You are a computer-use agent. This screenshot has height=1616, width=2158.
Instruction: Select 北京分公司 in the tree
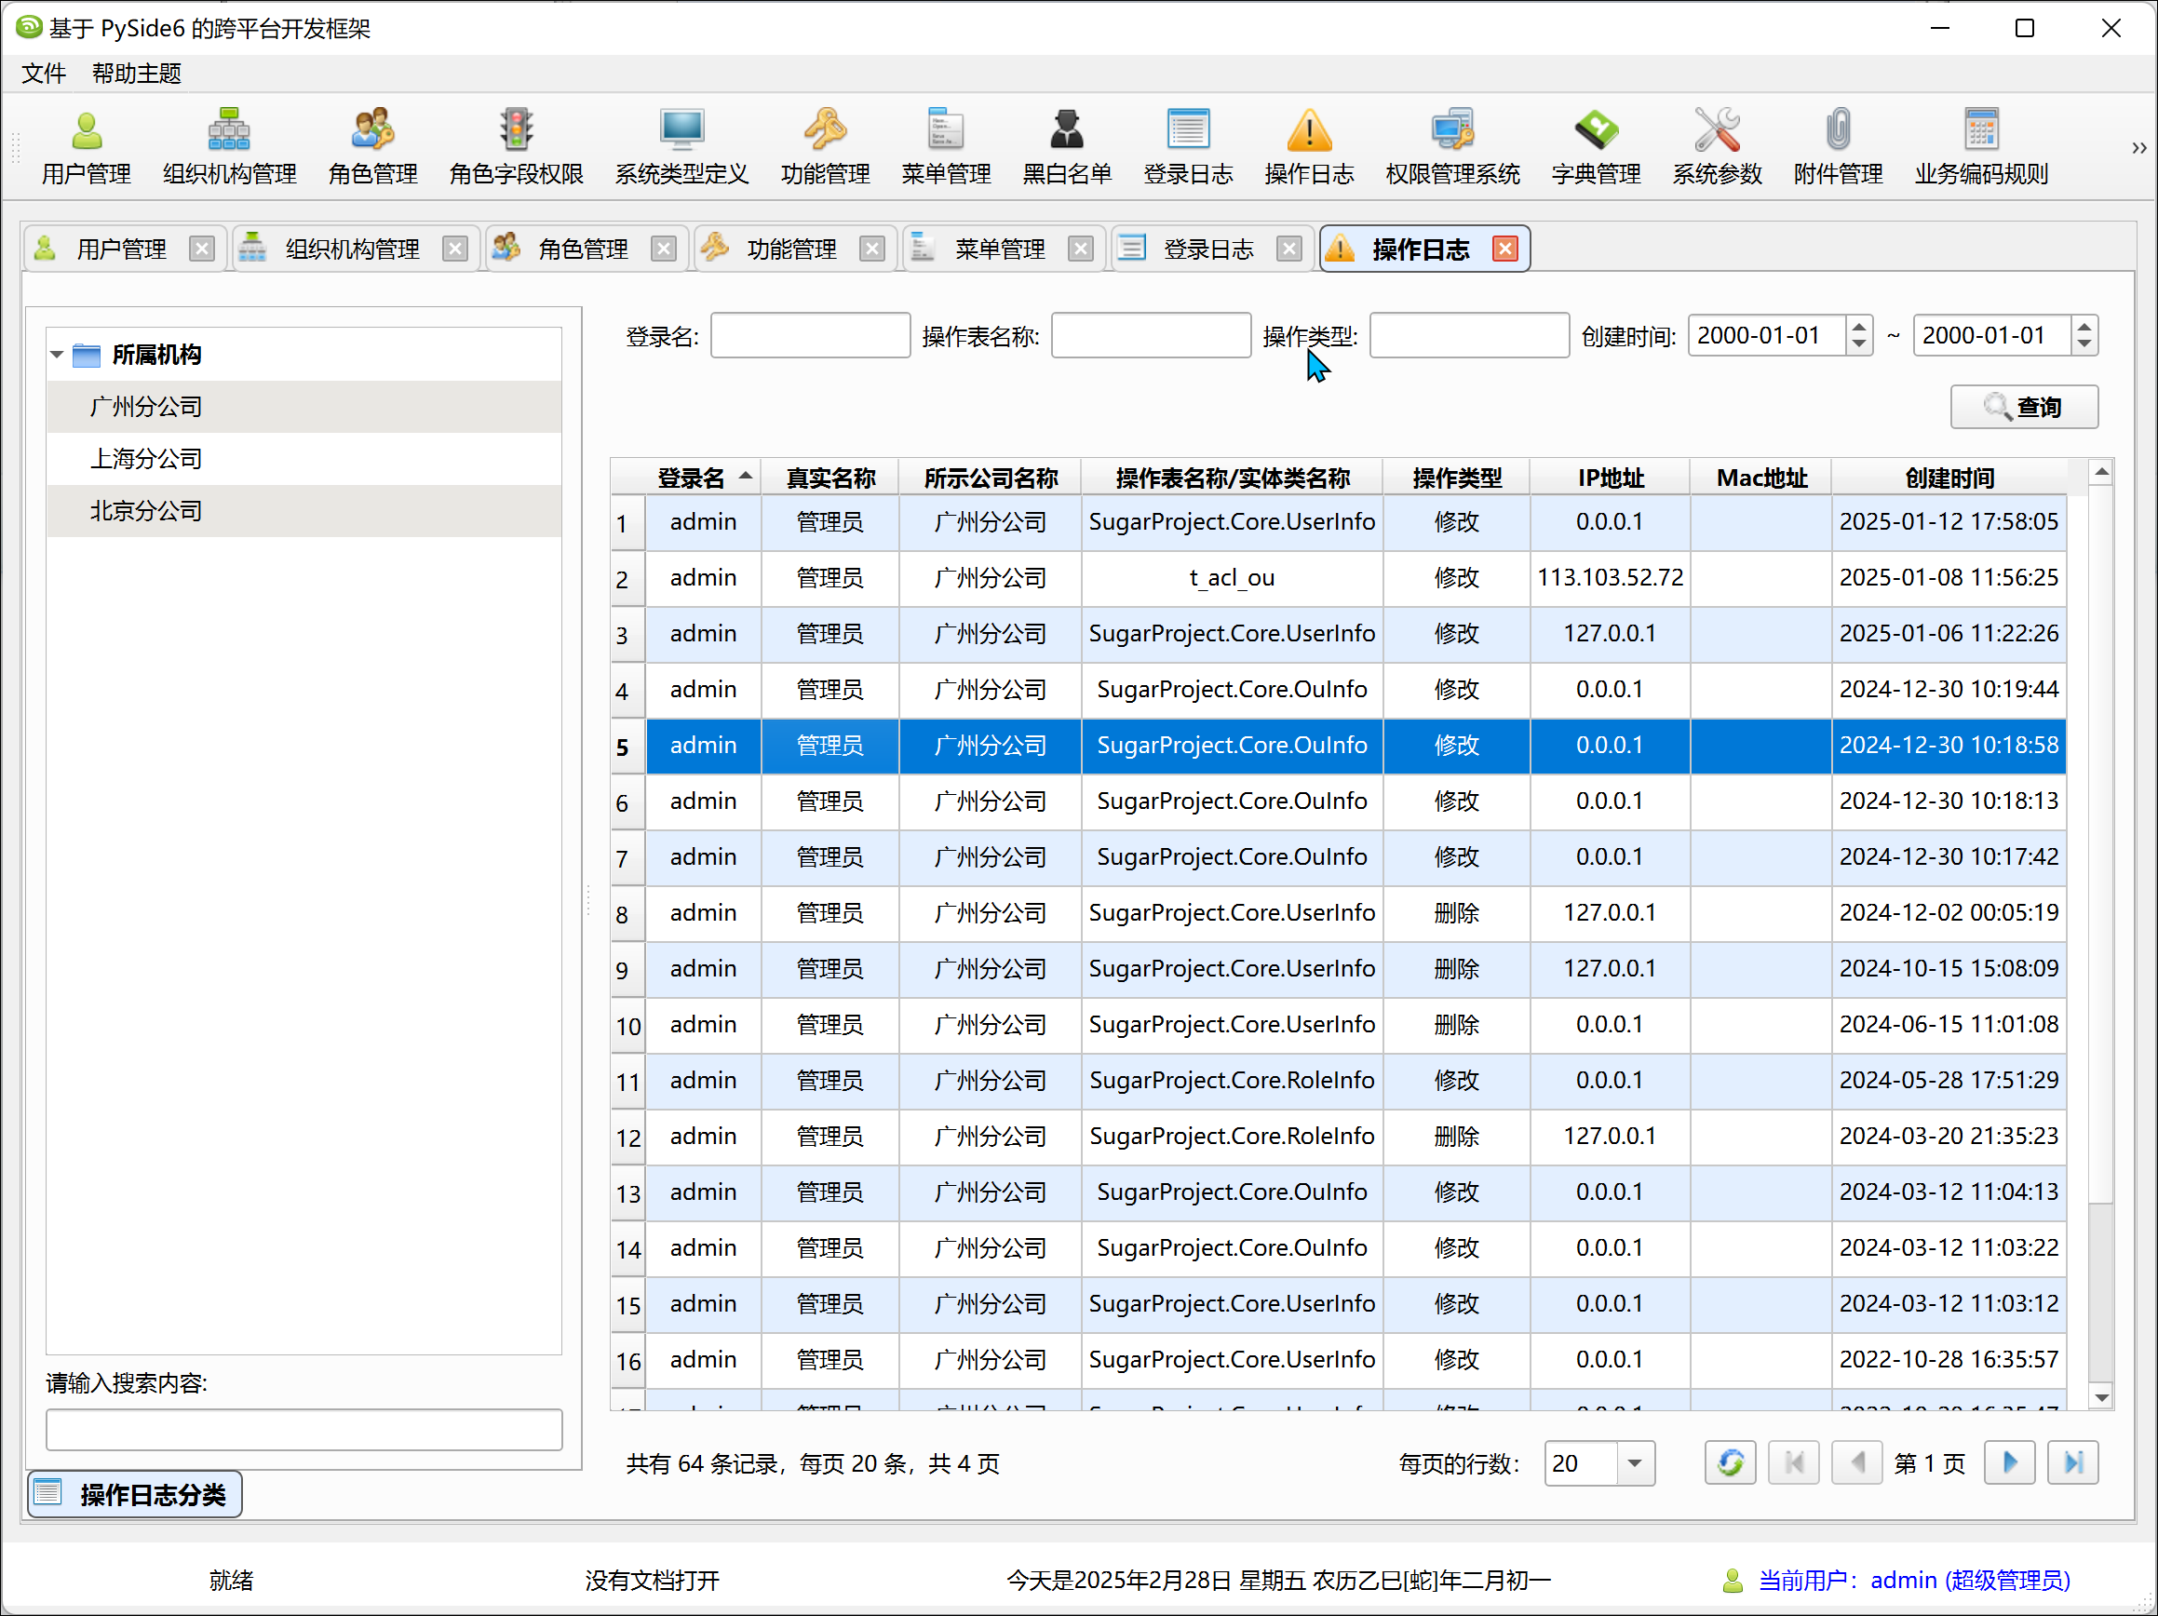point(304,510)
